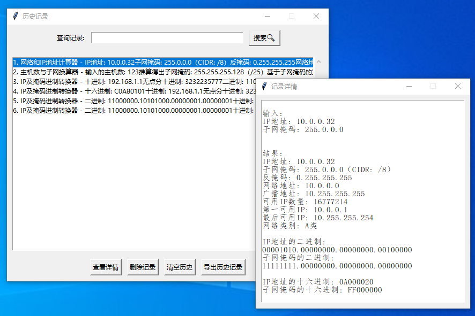Click the 删除记录 button

[143, 267]
